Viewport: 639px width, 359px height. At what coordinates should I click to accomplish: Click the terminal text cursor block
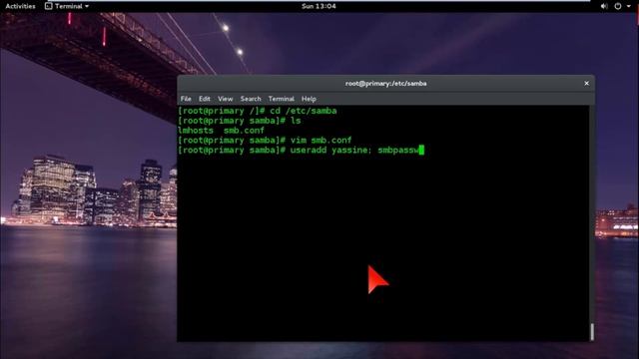pyautogui.click(x=421, y=150)
